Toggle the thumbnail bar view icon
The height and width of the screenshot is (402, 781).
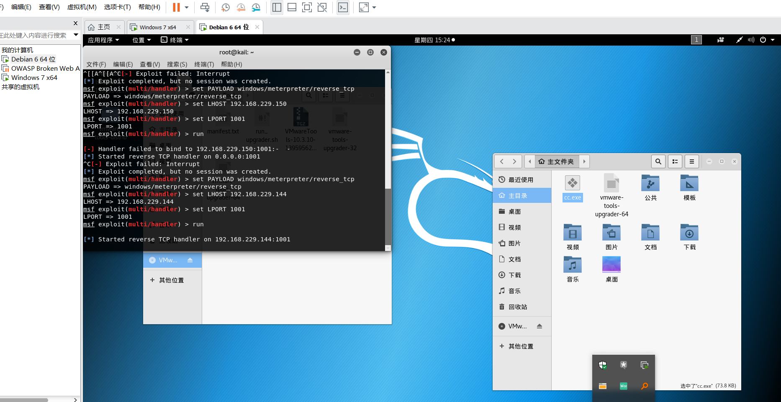point(292,7)
